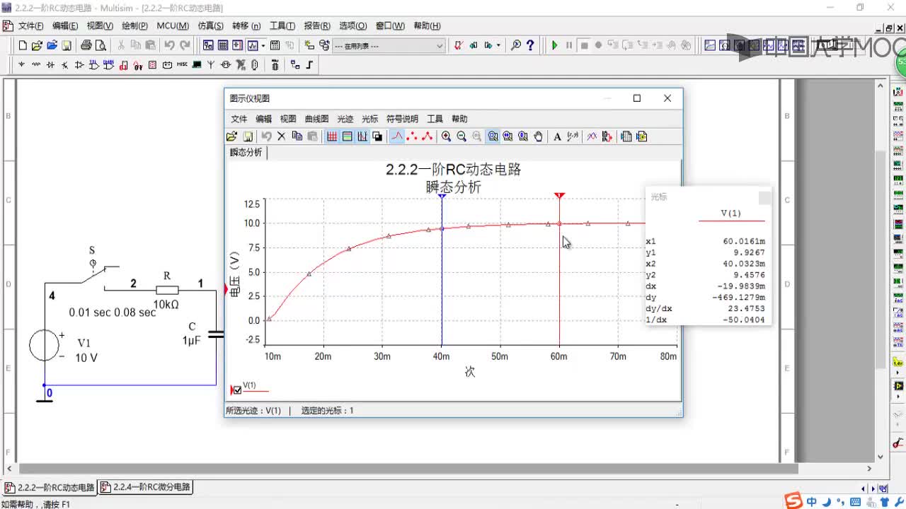The height and width of the screenshot is (509, 906).
Task: Pause the simulation
Action: 569,45
